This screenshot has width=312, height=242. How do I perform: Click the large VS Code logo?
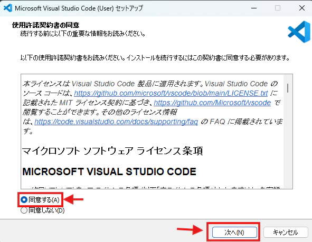299,32
